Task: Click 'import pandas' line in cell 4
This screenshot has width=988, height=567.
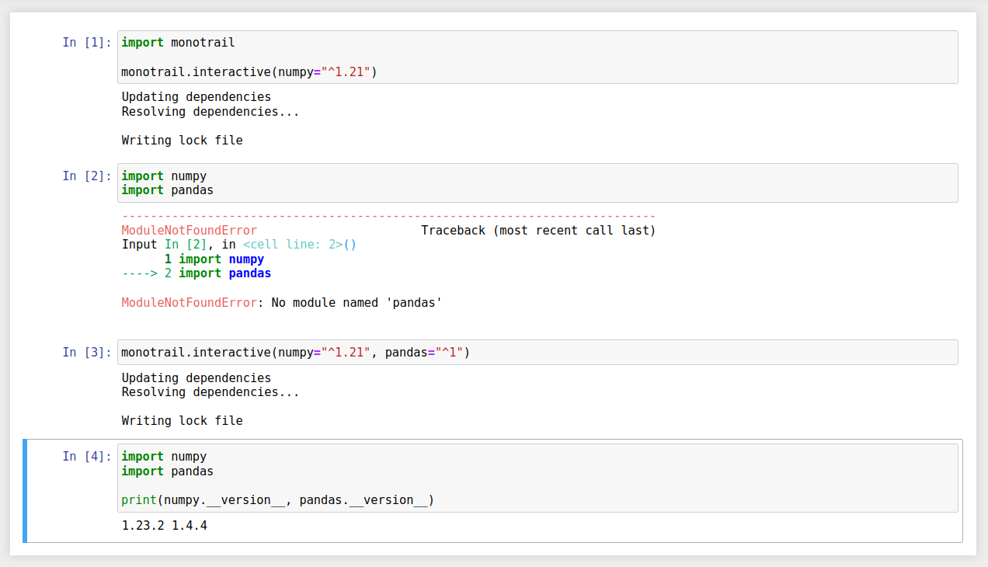Action: [168, 471]
